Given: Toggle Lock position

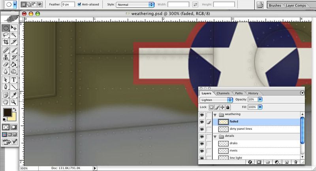Looking at the screenshot, I should (x=222, y=107).
